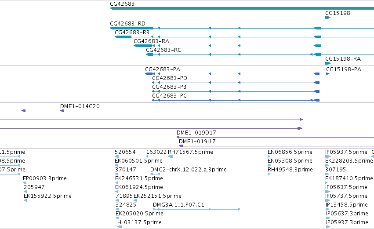
Task: Click the CG42683-PC protein label
Action: [x=169, y=96]
